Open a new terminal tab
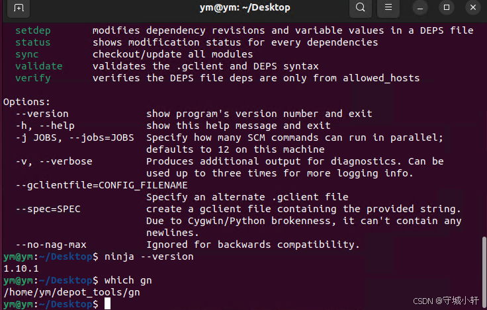 (19, 8)
